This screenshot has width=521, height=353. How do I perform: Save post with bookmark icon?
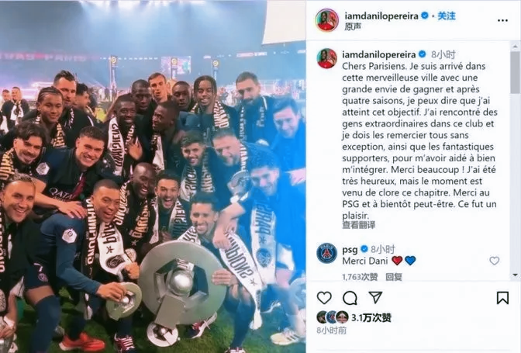click(x=502, y=298)
